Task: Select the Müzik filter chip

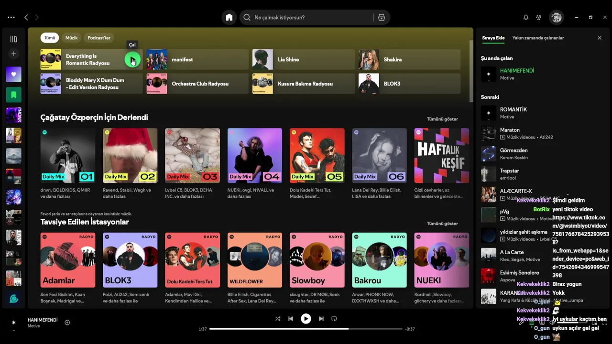Action: (71, 38)
